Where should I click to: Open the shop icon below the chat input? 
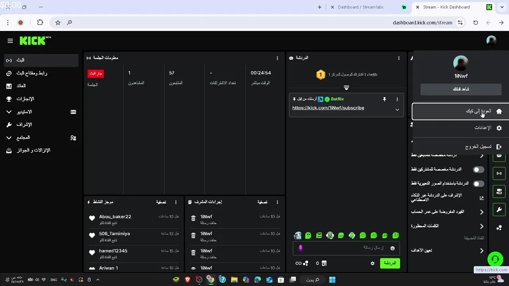[x=324, y=263]
